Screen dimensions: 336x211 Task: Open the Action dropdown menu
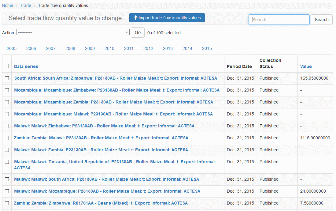(73, 32)
